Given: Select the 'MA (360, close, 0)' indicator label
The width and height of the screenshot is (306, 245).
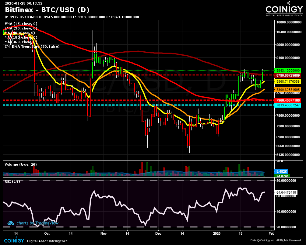Looking at the screenshot, I should pyautogui.click(x=21, y=42).
